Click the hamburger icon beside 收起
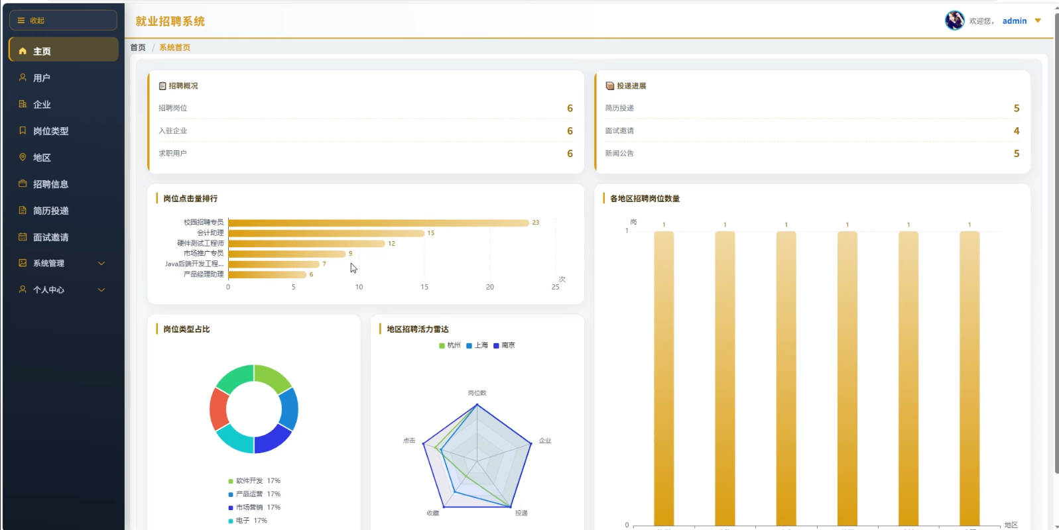 coord(21,21)
